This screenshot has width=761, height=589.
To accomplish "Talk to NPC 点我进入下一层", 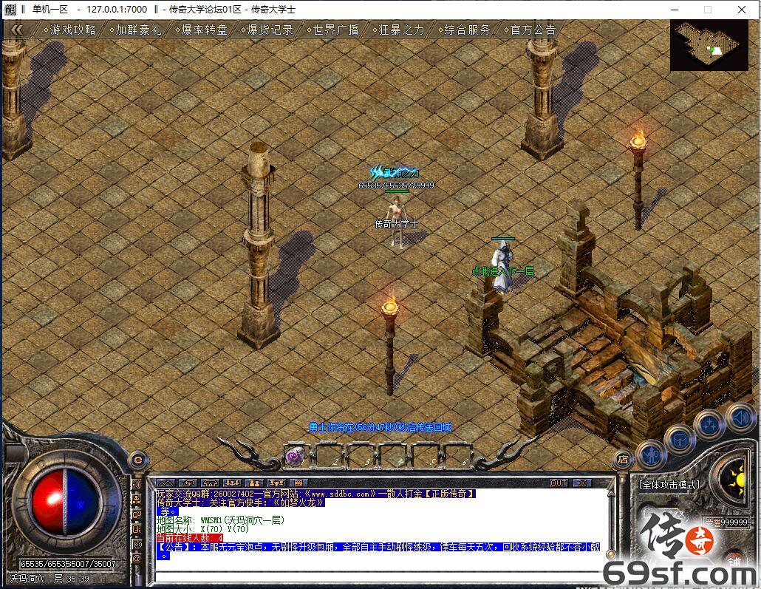I will [502, 267].
